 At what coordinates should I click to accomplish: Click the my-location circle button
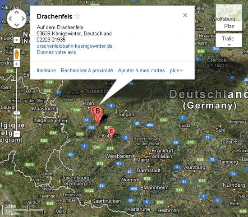point(17,40)
